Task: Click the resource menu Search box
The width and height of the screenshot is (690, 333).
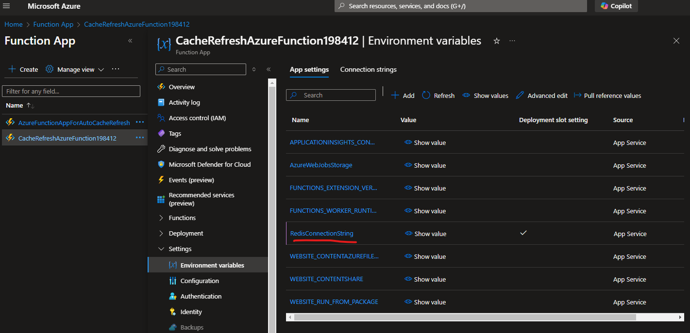Action: pos(201,69)
